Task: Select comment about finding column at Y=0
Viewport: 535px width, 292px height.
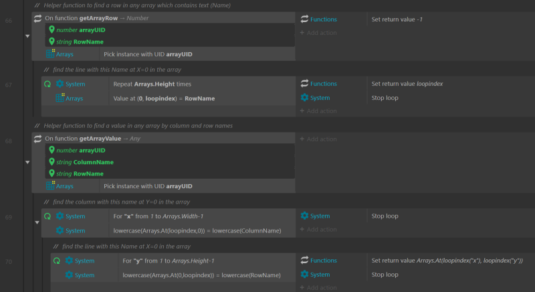Action: (x=122, y=202)
